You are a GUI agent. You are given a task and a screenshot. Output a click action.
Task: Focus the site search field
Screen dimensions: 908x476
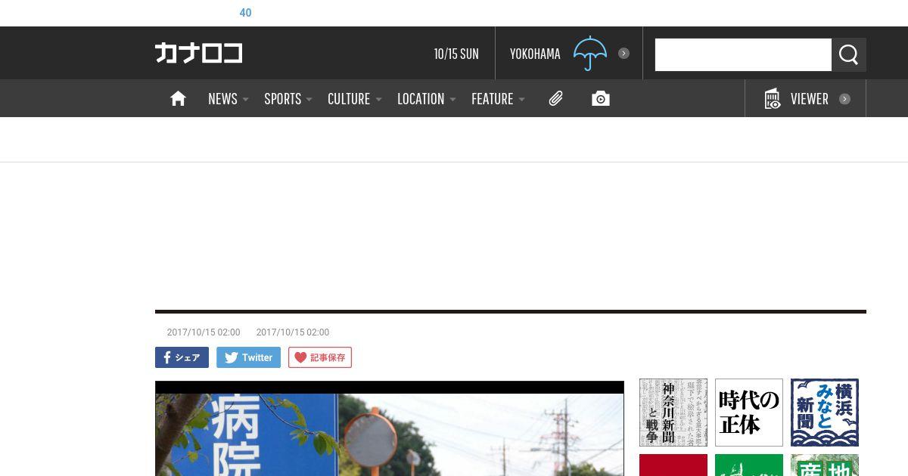743,54
